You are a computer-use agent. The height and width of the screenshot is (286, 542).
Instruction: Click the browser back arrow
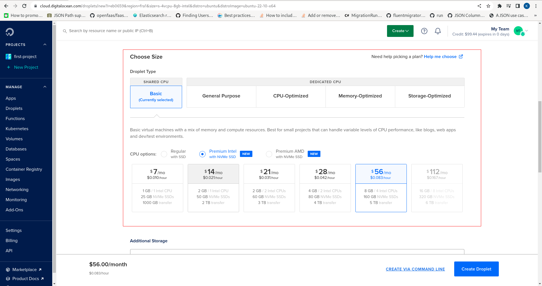click(x=6, y=6)
